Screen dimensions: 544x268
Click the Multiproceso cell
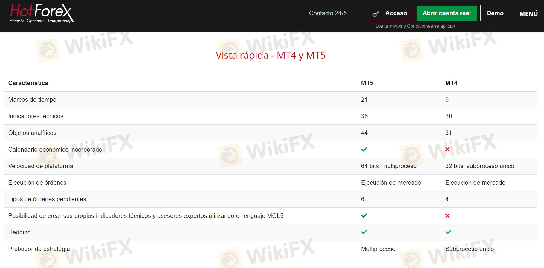click(378, 249)
